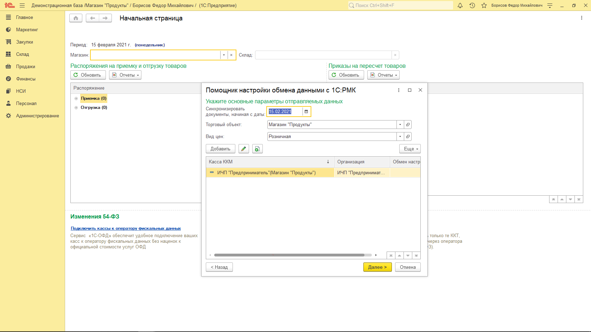Open service settings icon beside the user name

pyautogui.click(x=550, y=5)
